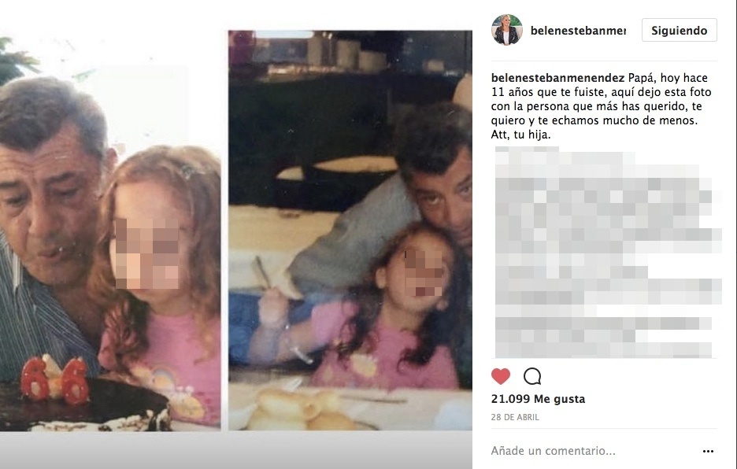Unlike the post with the red heart icon
Screen dimensions: 737x469
pyautogui.click(x=501, y=376)
